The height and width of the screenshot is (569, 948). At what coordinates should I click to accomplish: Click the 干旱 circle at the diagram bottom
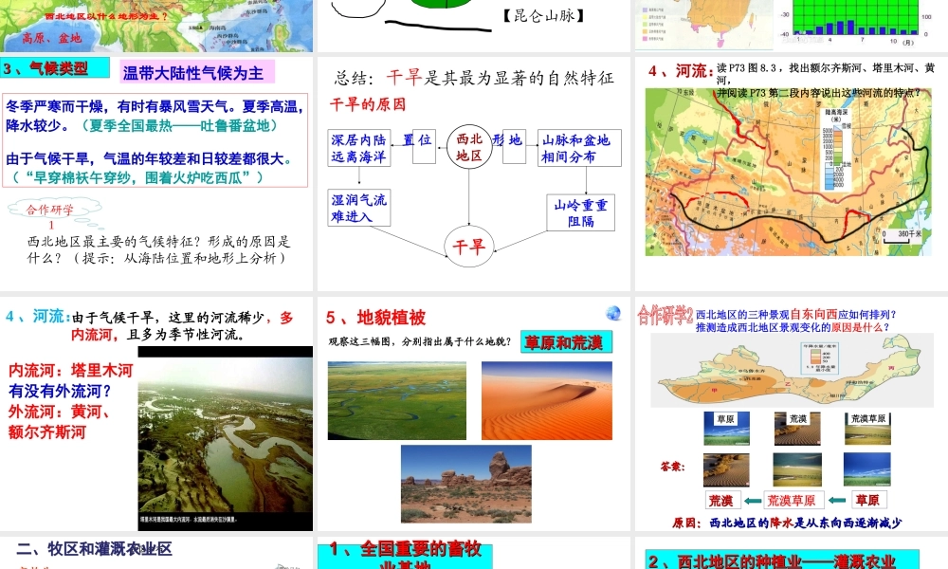pyautogui.click(x=469, y=247)
